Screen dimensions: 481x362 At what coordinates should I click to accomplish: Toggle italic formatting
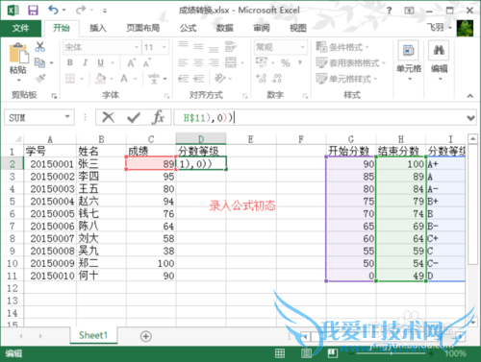tap(85, 62)
